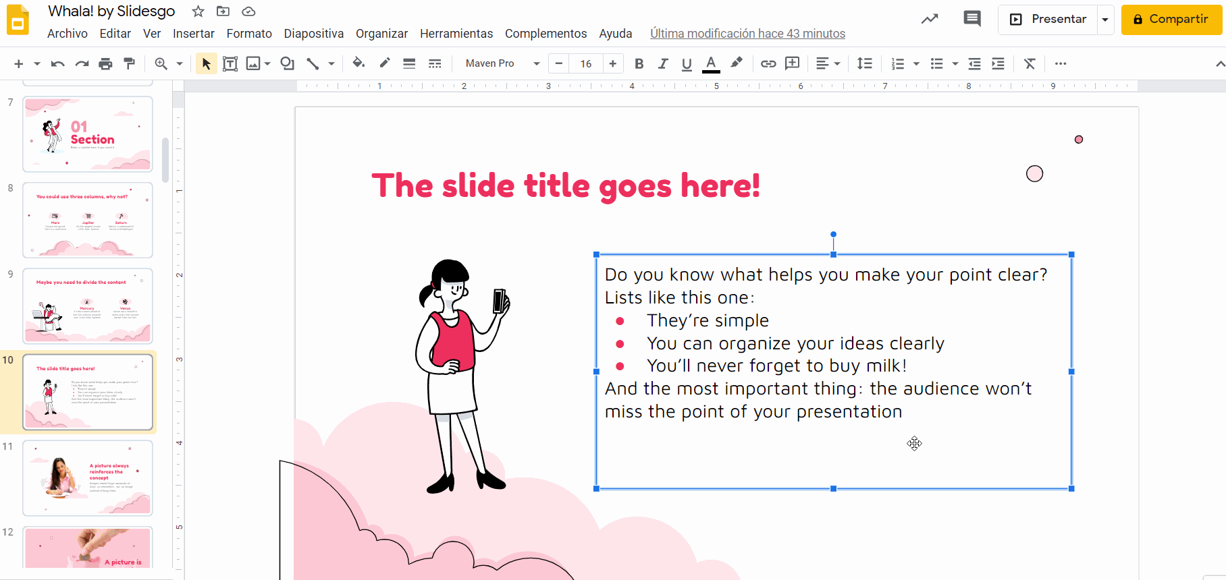Select the line tool
Viewport: 1226px width, 580px height.
point(313,63)
